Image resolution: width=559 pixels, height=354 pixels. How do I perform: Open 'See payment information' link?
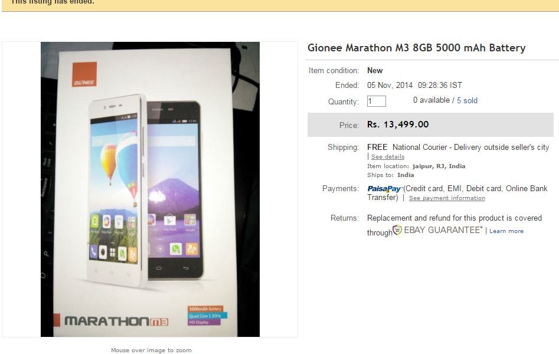pos(447,198)
